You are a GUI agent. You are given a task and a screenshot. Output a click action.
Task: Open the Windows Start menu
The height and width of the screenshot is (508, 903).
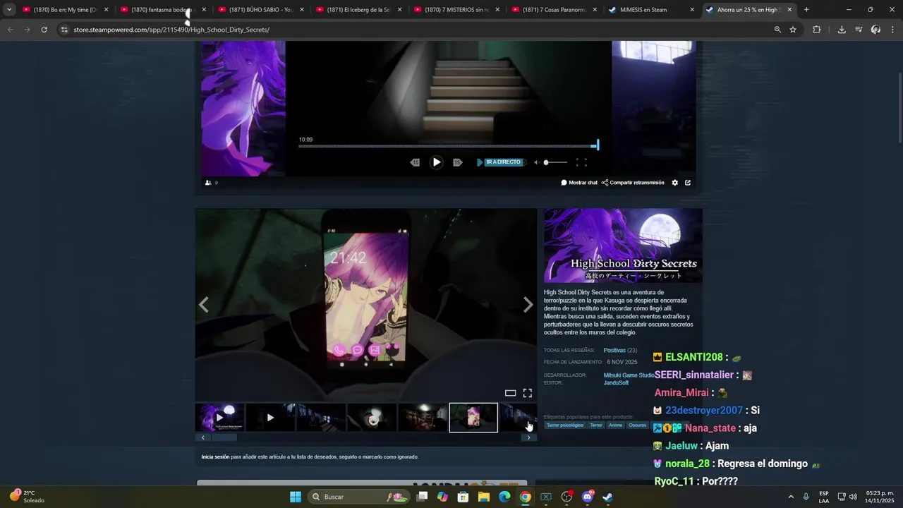(x=296, y=497)
